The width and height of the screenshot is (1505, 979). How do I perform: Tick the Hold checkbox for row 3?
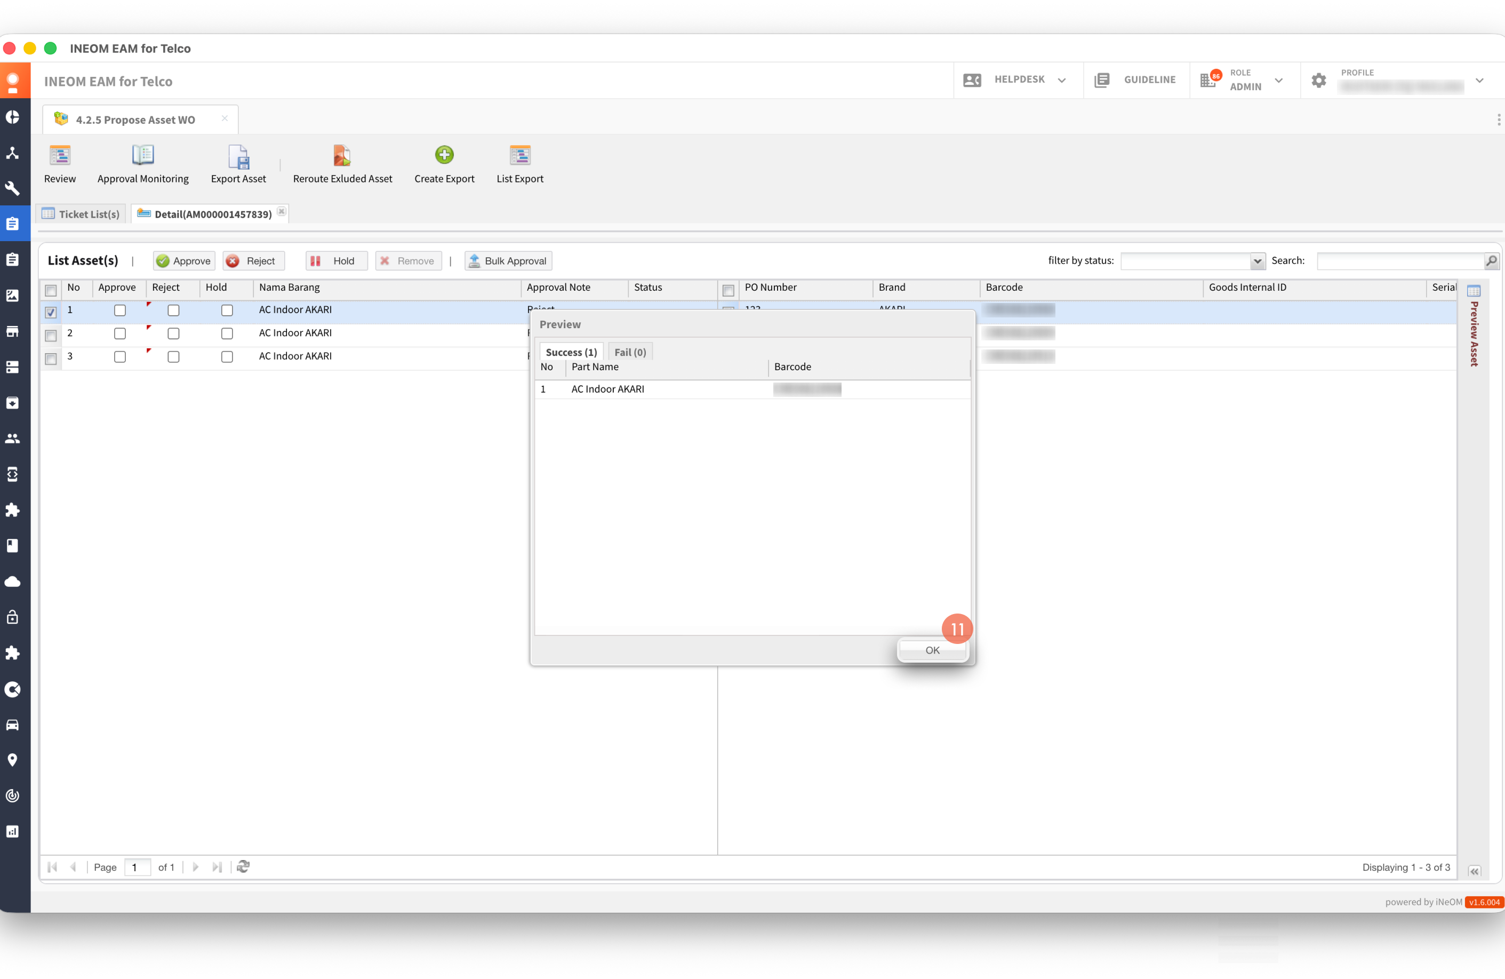(227, 357)
